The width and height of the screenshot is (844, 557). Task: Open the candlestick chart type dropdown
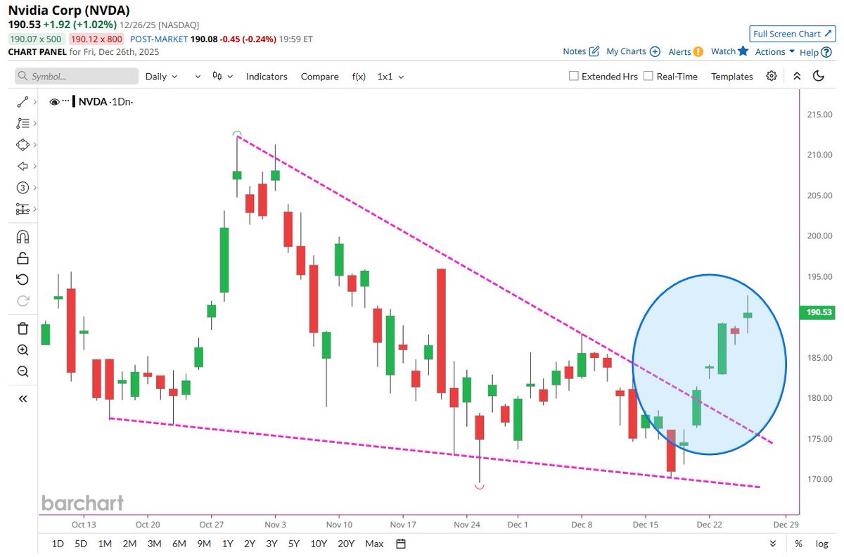(x=222, y=76)
